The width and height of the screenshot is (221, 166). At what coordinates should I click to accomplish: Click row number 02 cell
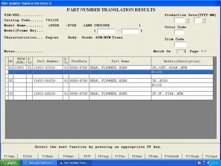pyautogui.click(x=11, y=81)
